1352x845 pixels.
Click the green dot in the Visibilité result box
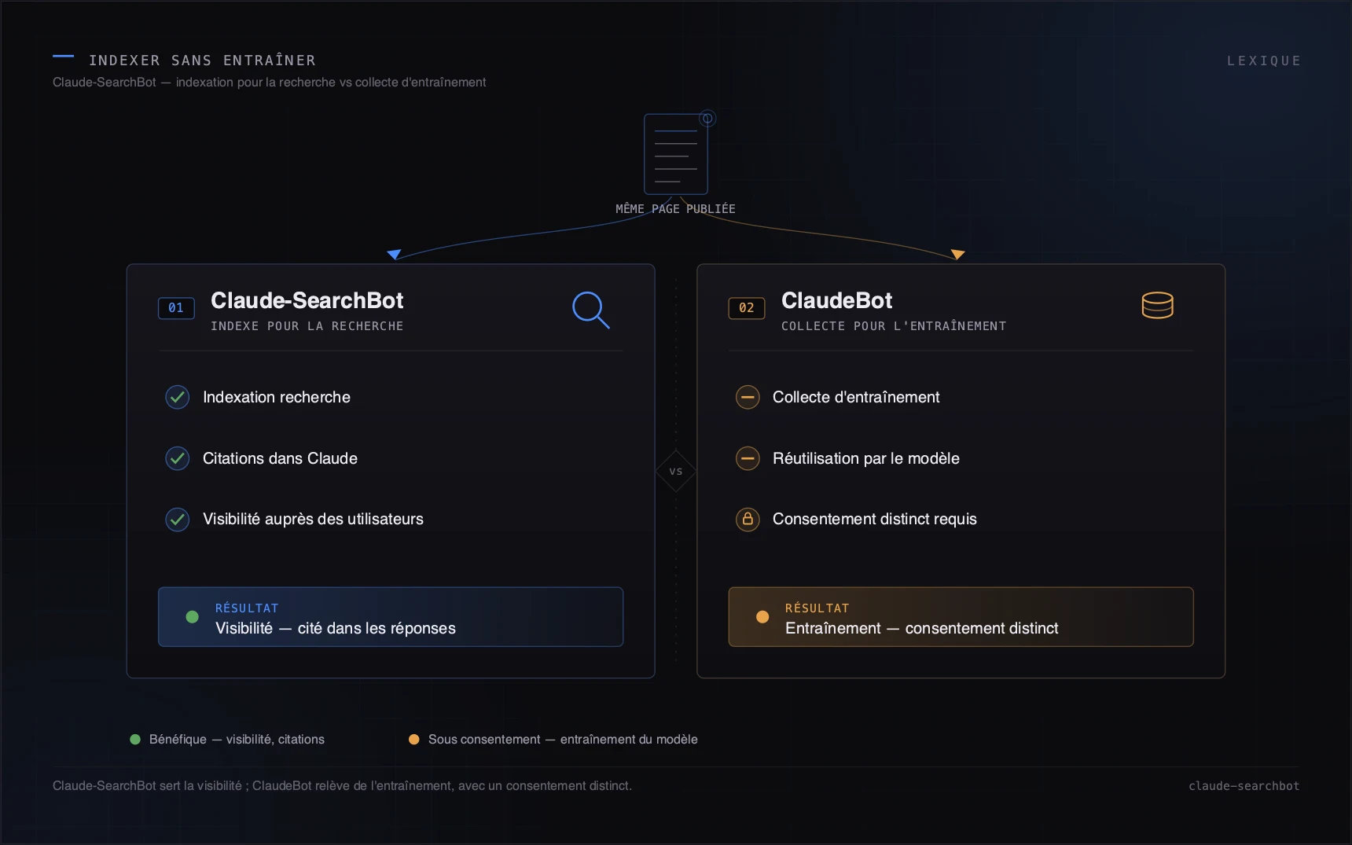click(x=192, y=617)
